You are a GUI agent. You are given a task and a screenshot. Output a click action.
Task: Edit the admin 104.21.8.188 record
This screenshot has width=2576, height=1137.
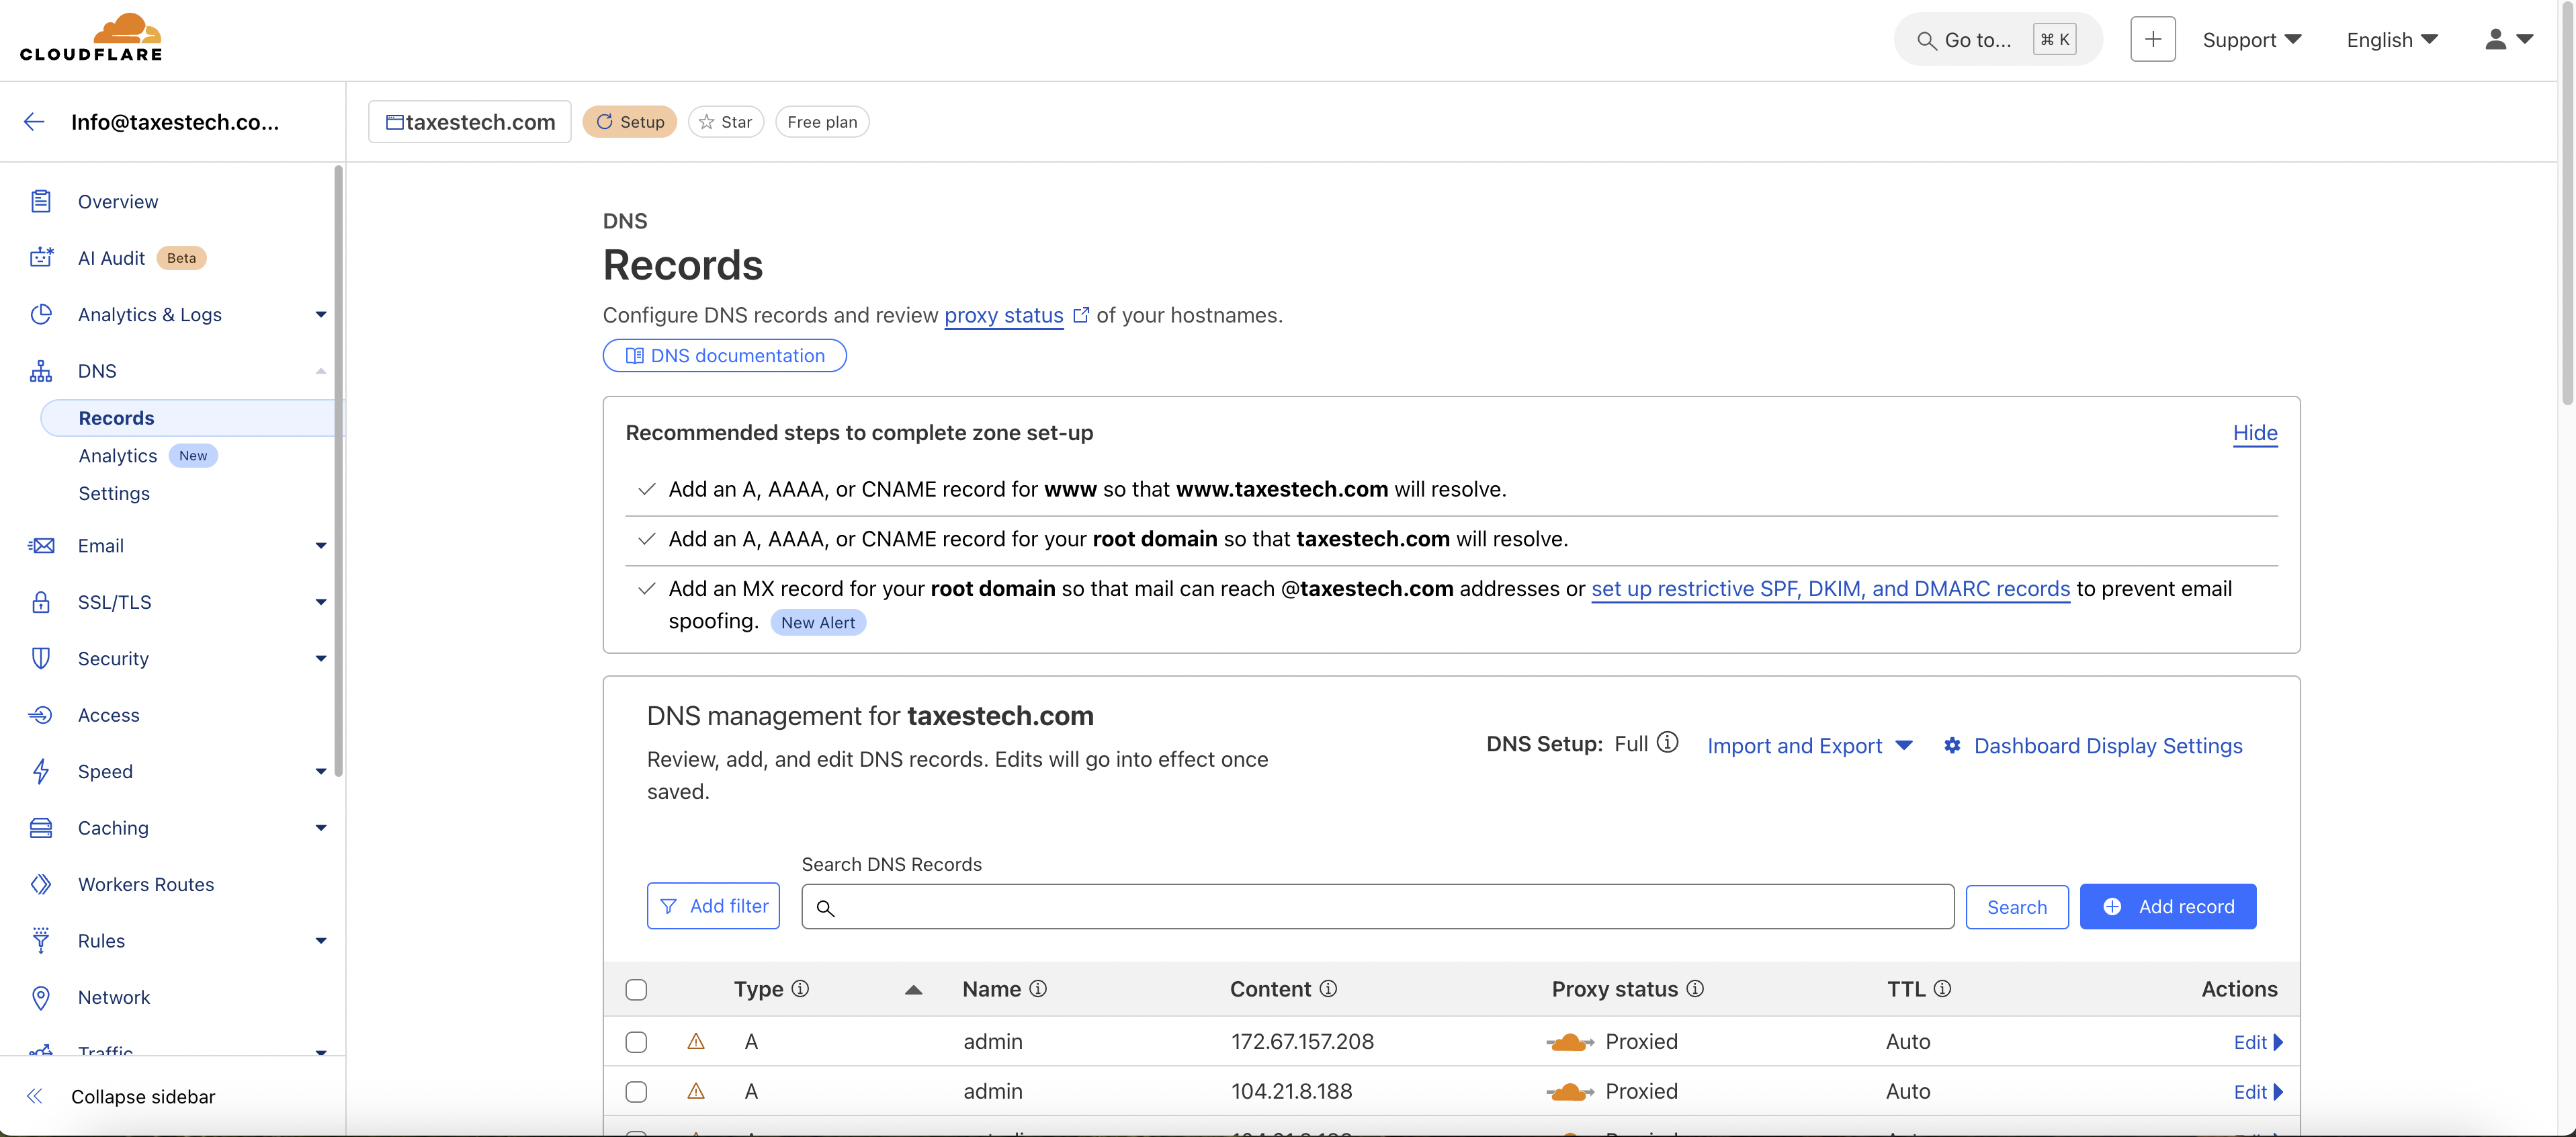pos(2258,1092)
